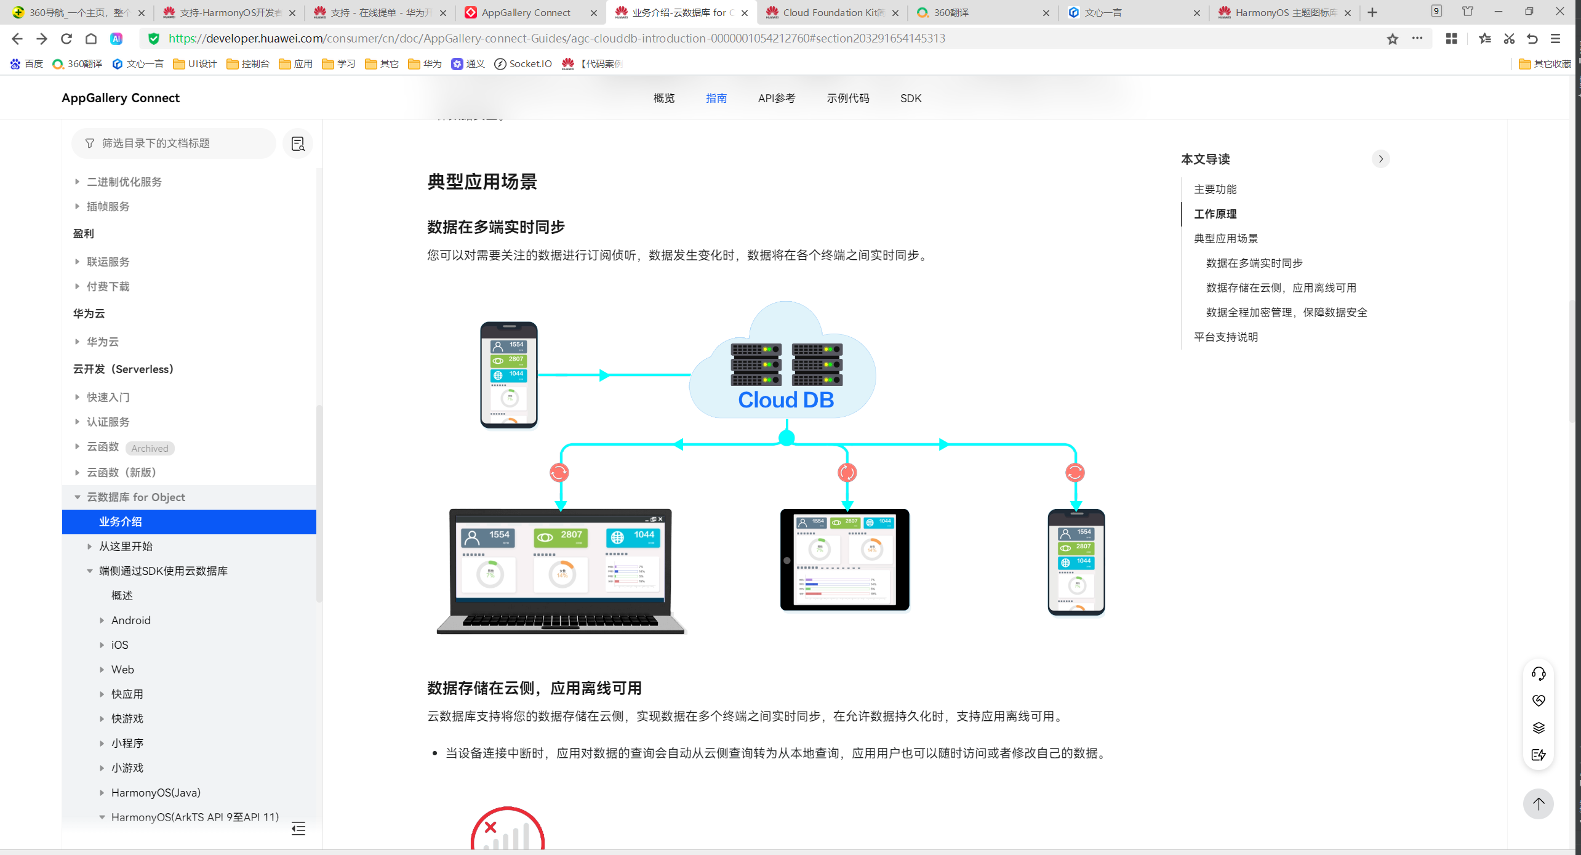Expand the 快速入门 tree node
The width and height of the screenshot is (1581, 855).
tap(77, 397)
